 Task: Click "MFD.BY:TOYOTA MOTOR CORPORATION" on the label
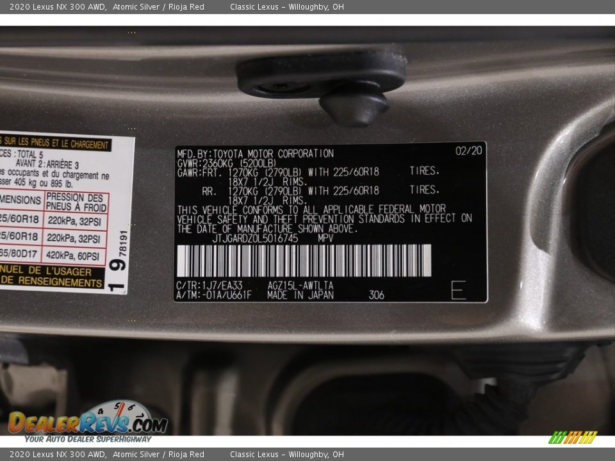point(256,153)
